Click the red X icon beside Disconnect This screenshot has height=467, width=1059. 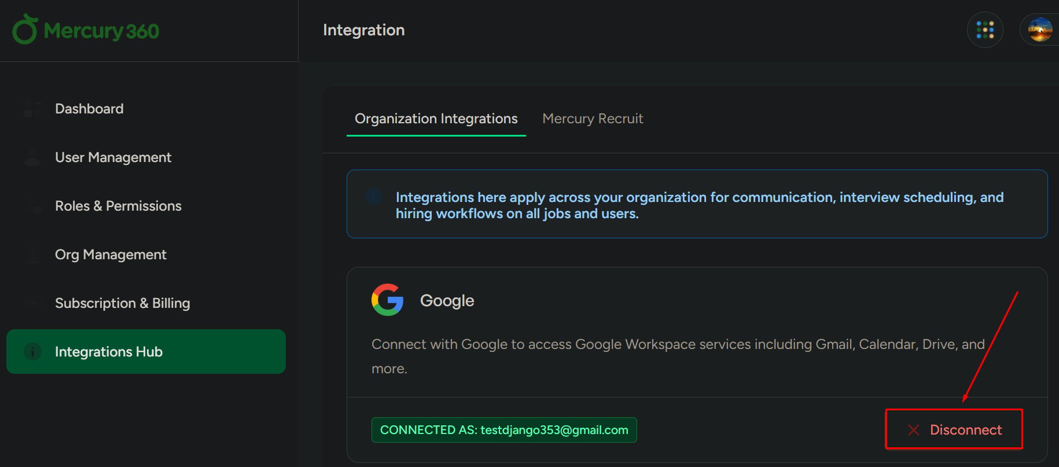[914, 430]
